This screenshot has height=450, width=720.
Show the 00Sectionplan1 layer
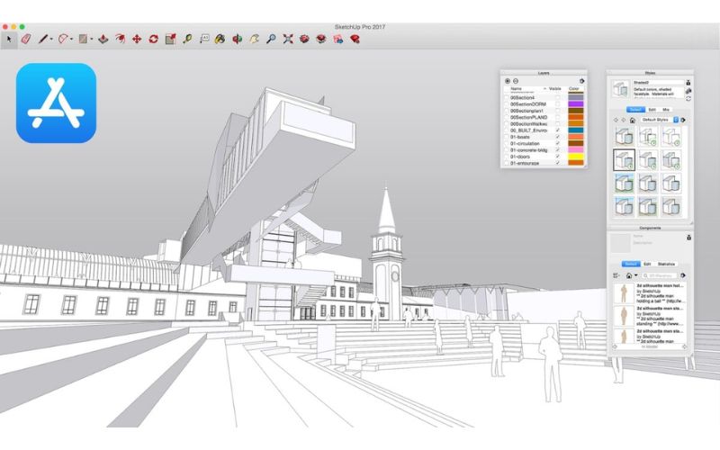tap(558, 111)
